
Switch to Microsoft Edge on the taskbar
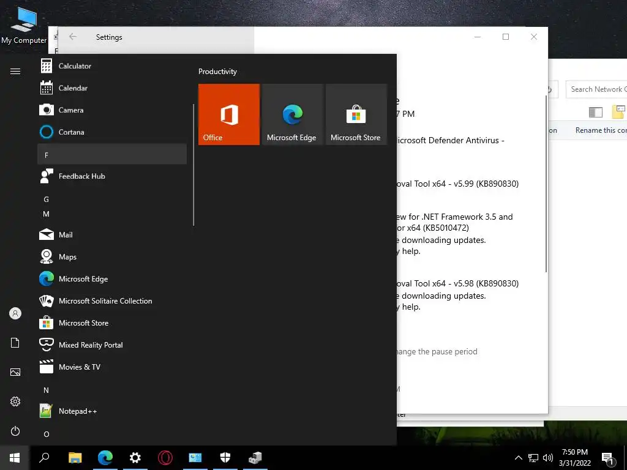tap(105, 458)
